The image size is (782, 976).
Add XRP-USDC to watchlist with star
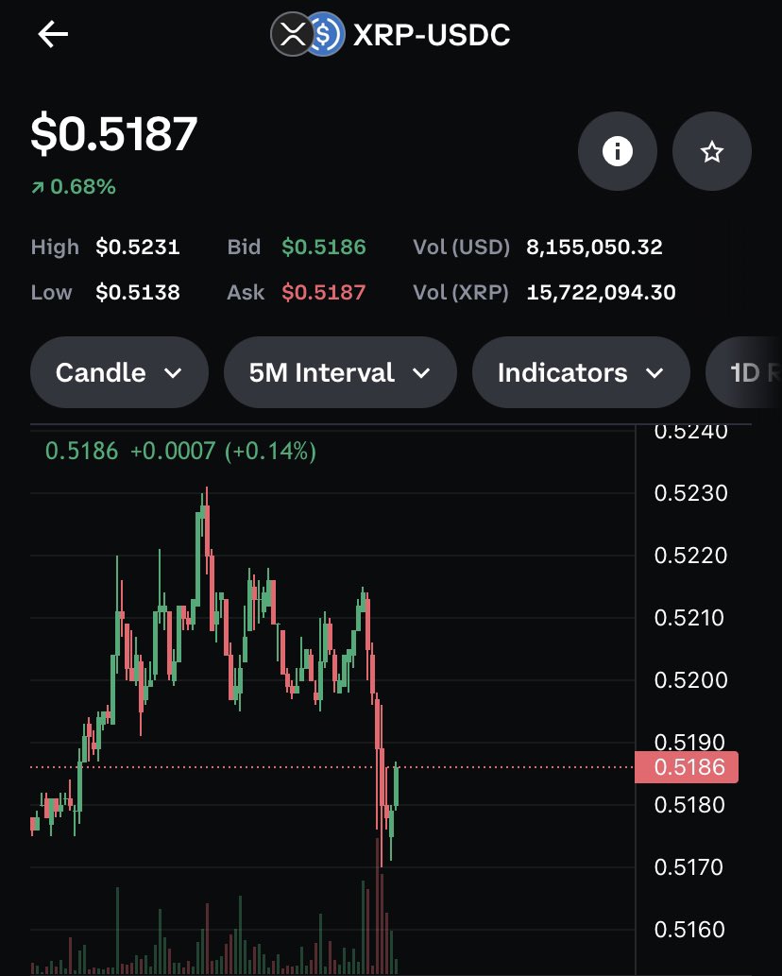click(712, 151)
